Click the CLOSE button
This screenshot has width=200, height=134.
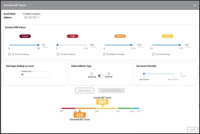click(192, 130)
